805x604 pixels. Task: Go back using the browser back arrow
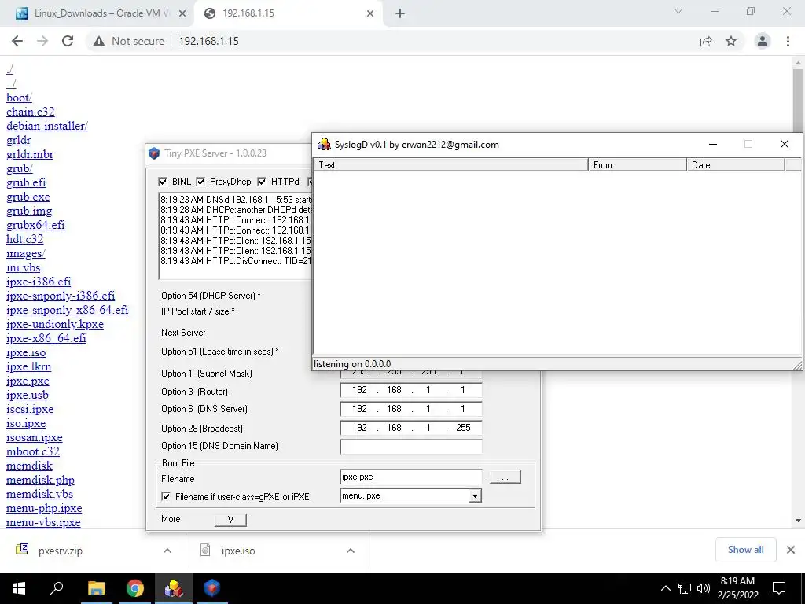click(x=17, y=41)
